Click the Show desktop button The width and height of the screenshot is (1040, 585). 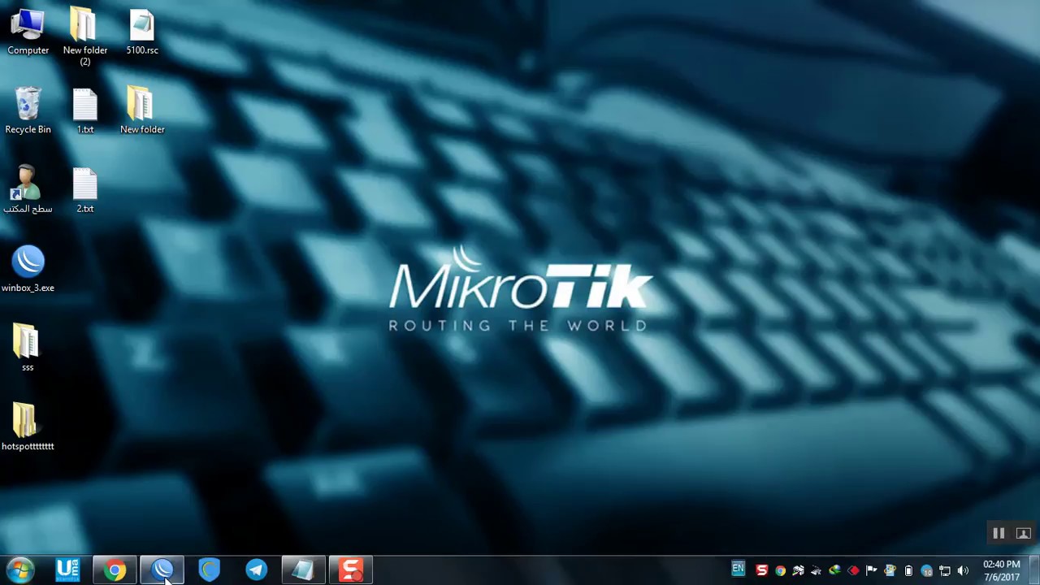[1034, 570]
